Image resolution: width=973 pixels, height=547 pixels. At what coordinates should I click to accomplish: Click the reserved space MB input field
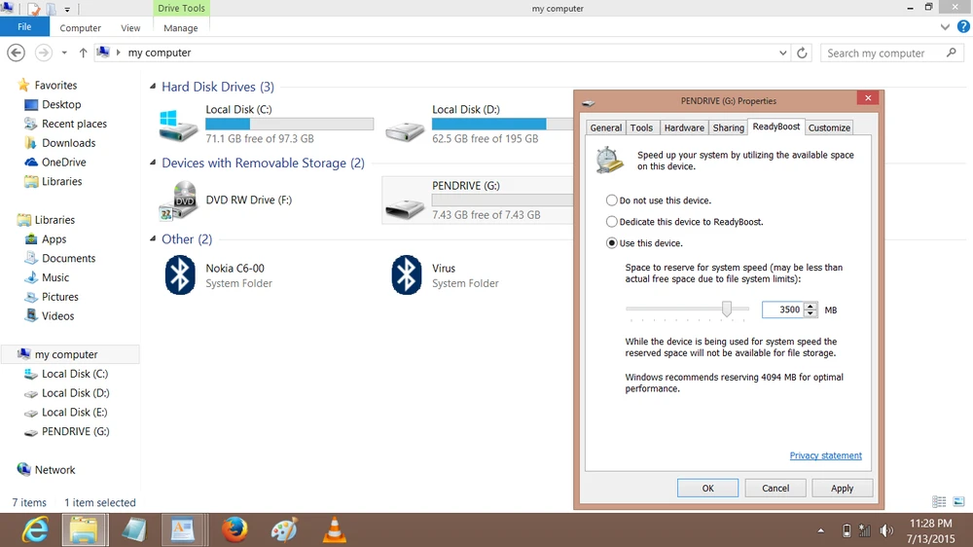(x=782, y=310)
